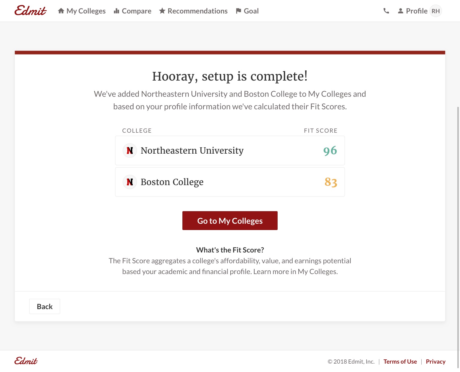The image size is (460, 372).
Task: Open the Terms of Use link
Action: coord(400,362)
